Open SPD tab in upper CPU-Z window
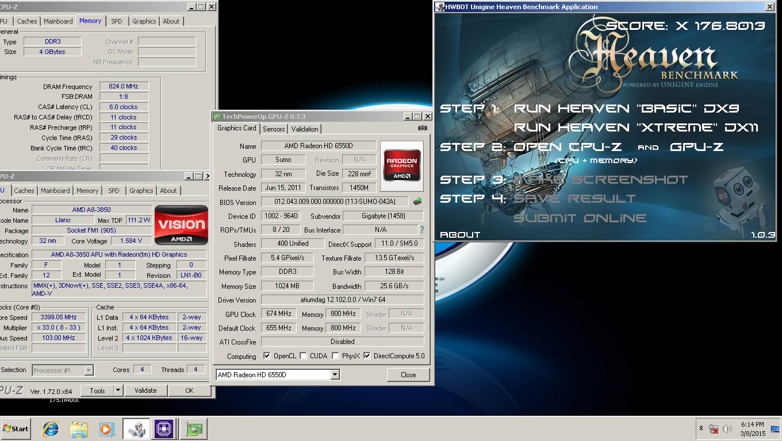The image size is (782, 441). tap(116, 21)
